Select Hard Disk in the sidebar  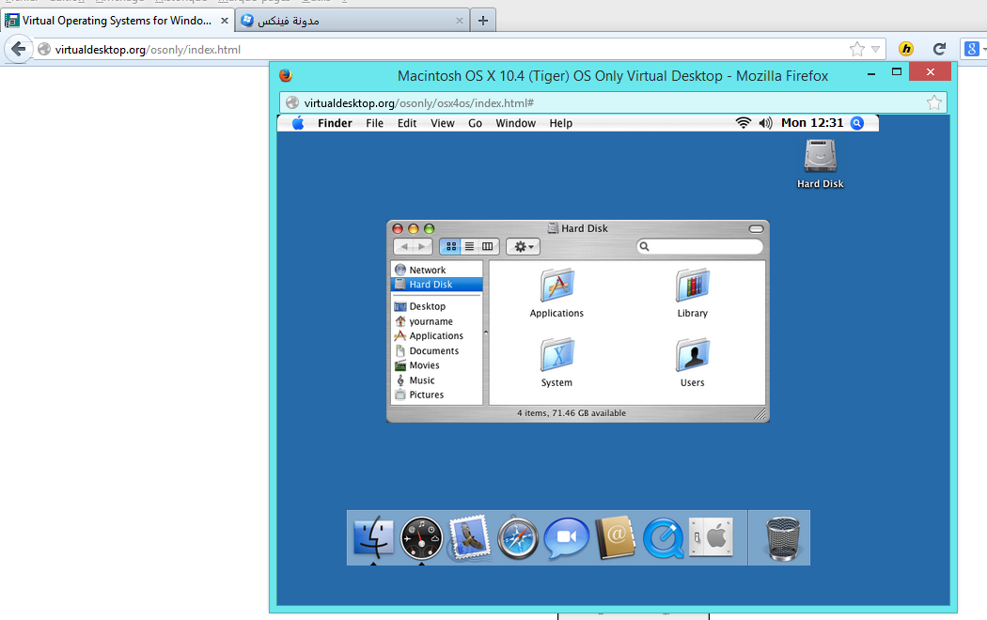[437, 285]
